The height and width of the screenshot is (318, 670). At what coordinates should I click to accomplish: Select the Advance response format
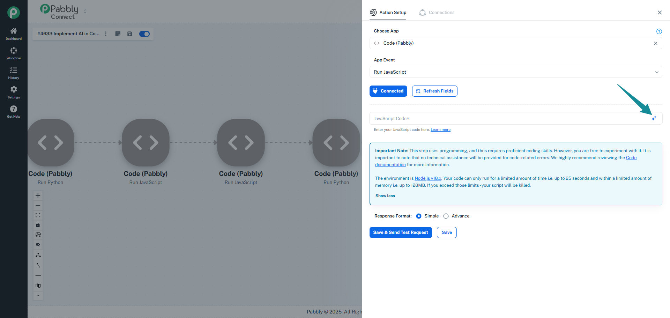446,216
